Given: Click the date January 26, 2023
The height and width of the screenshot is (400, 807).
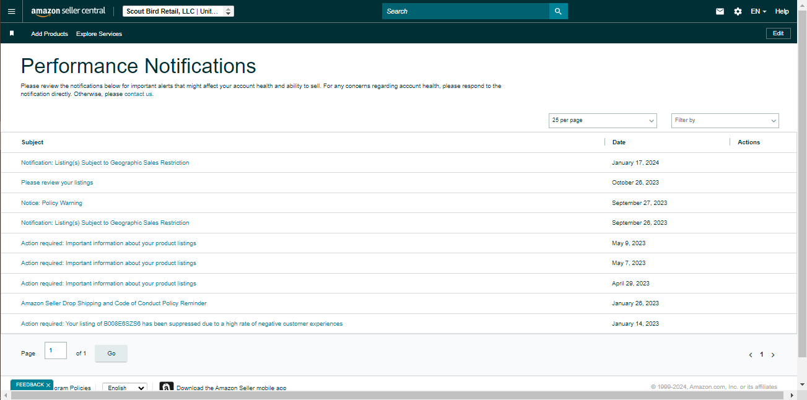Looking at the screenshot, I should [x=635, y=303].
